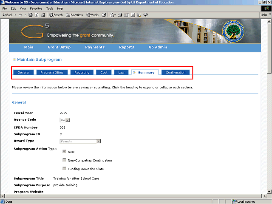Click the vertical scrollbar down arrow
Viewport: 272px width, 204px height.
tap(269, 192)
